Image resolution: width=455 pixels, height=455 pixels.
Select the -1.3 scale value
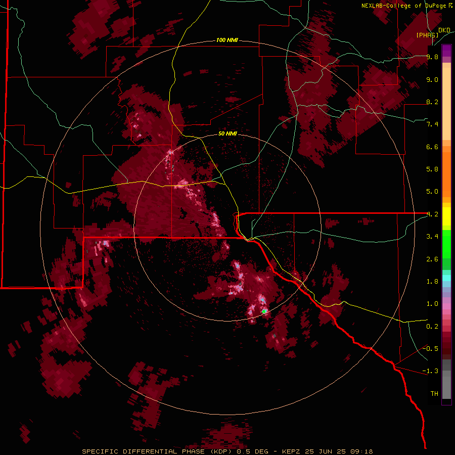click(431, 371)
